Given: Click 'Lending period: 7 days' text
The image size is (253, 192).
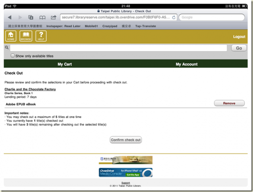Looking at the screenshot, I should click(x=21, y=97).
